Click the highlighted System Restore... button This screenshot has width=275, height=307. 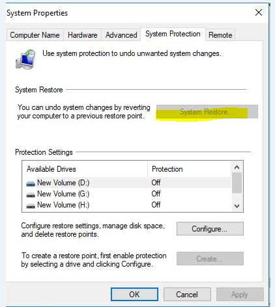[x=207, y=112]
